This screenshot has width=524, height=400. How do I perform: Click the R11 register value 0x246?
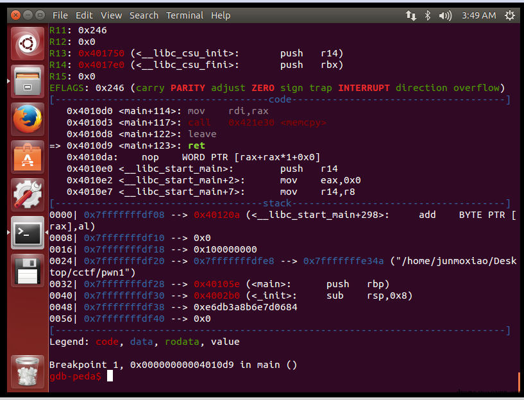(92, 30)
